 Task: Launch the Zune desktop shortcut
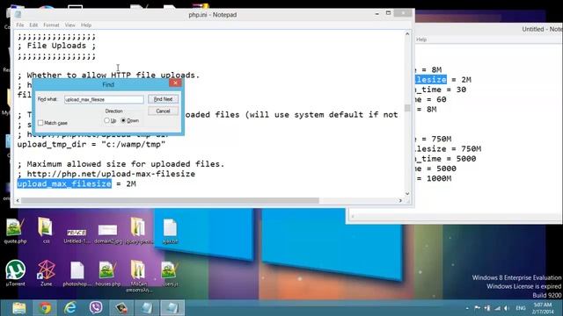pyautogui.click(x=47, y=273)
